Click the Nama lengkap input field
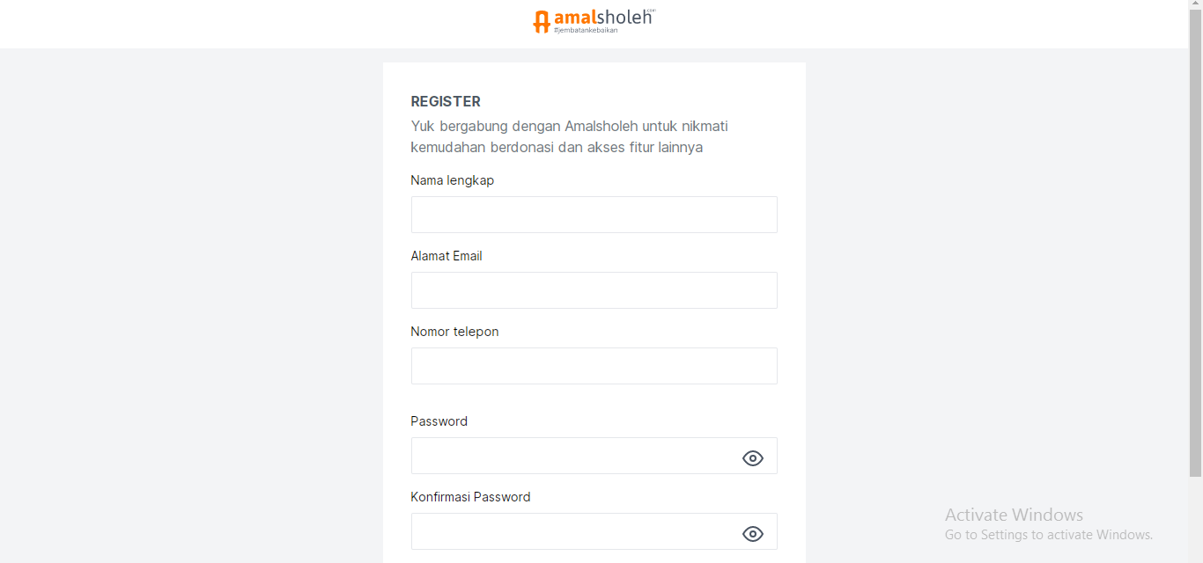1203x563 pixels. click(x=594, y=215)
